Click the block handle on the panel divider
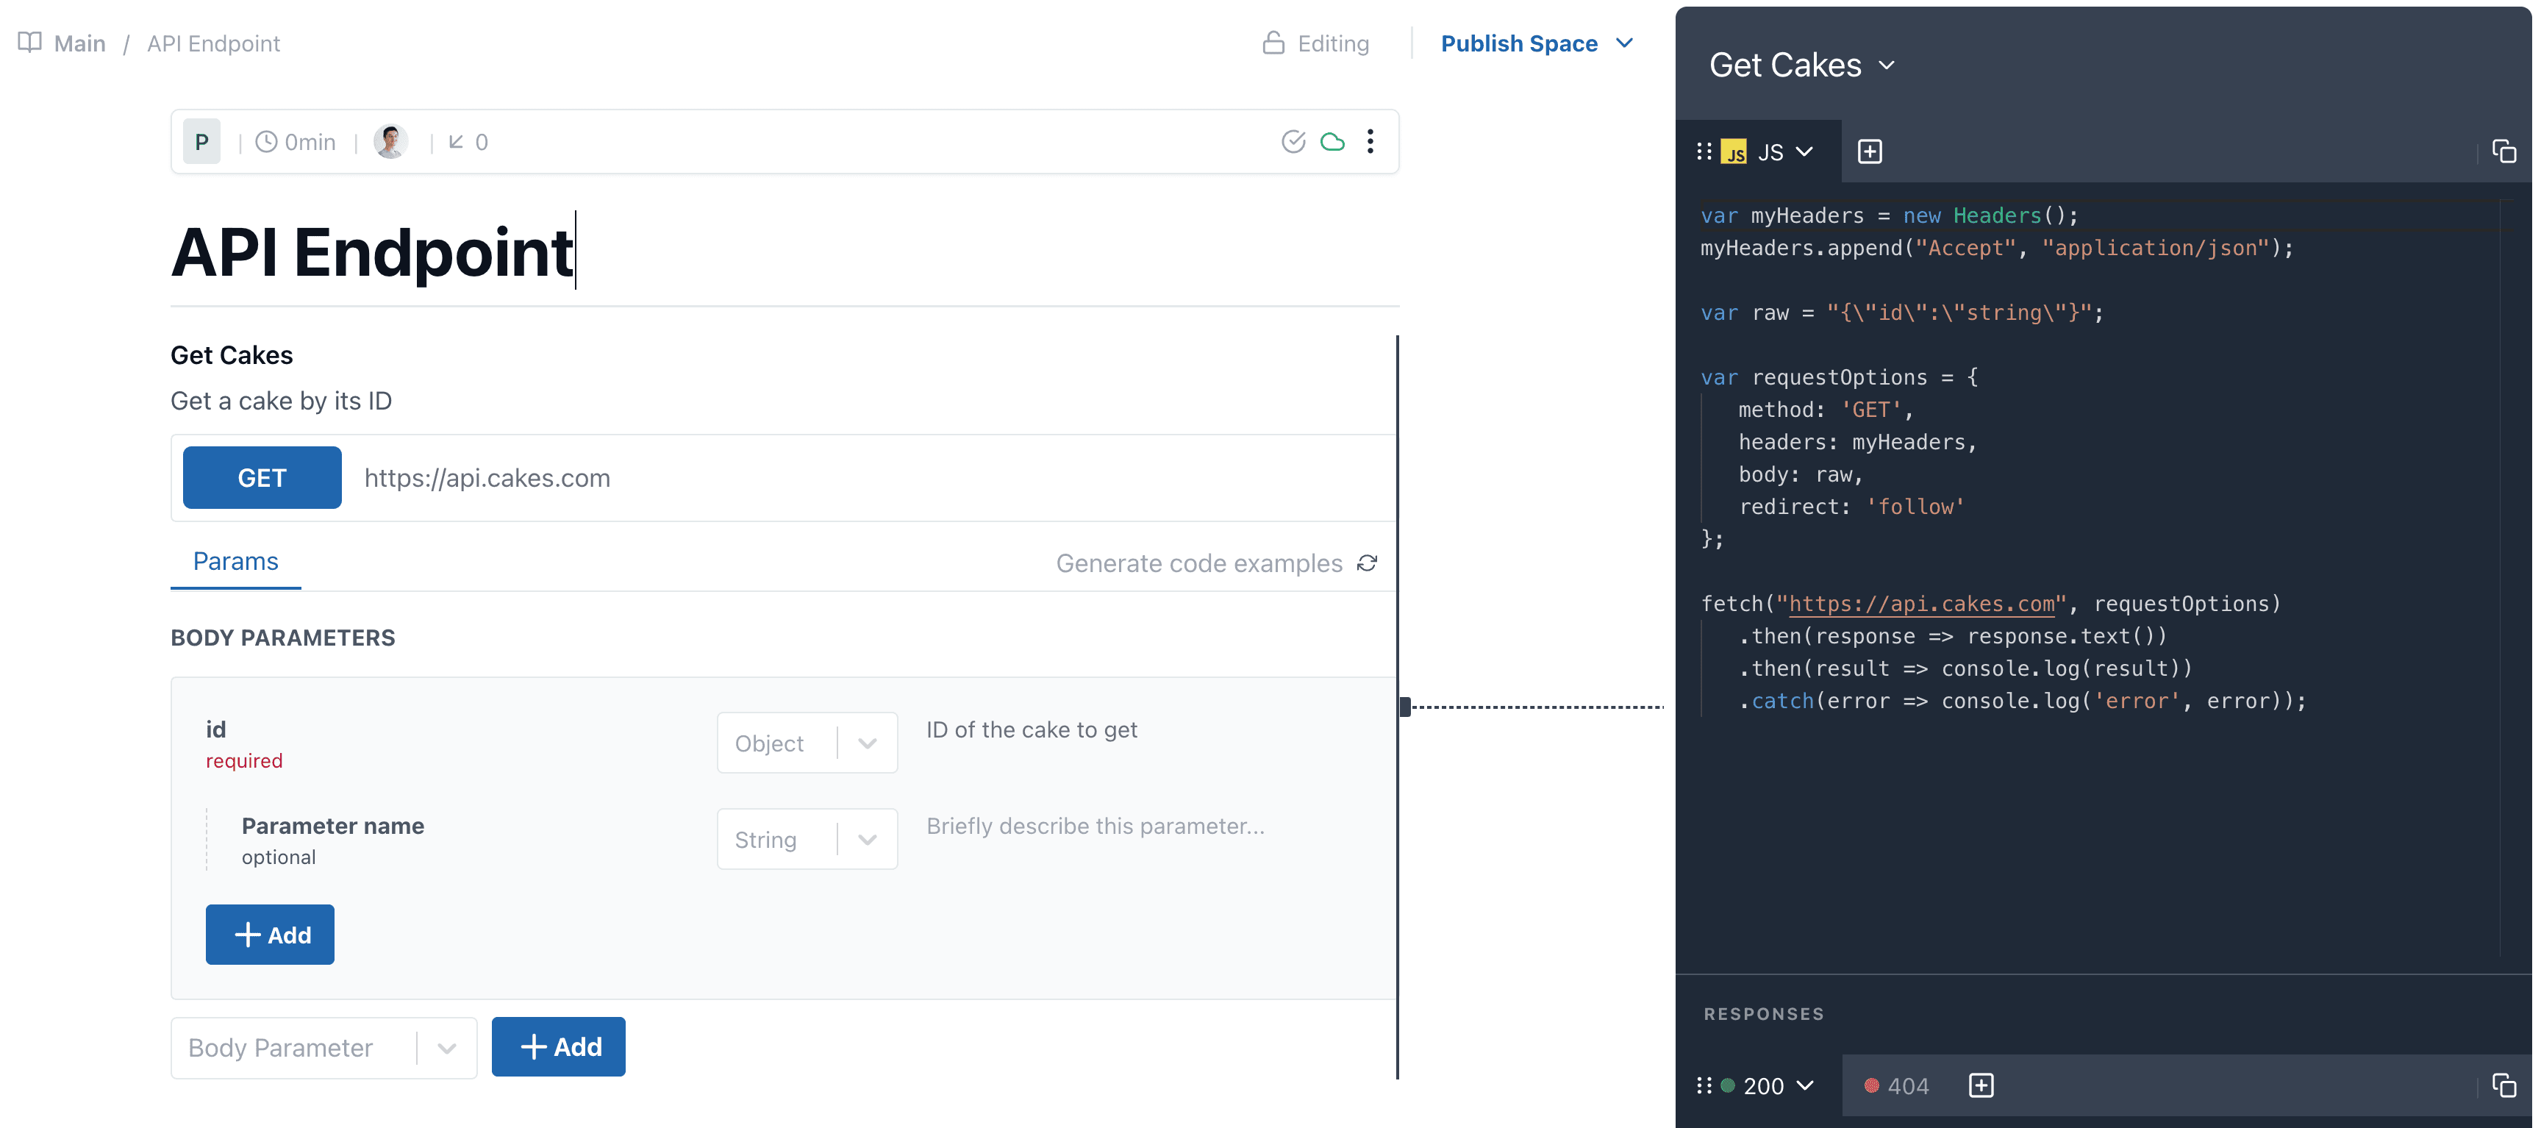The image size is (2541, 1128). pos(1406,707)
